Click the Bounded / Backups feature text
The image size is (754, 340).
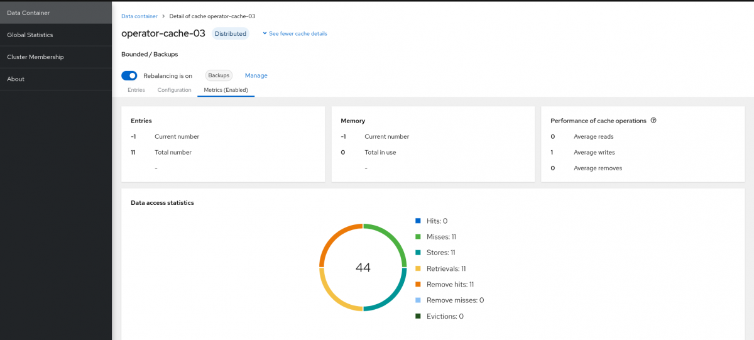point(150,54)
